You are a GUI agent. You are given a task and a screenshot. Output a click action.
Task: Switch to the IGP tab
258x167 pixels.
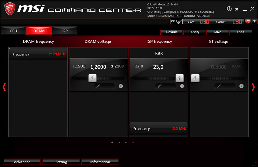(x=64, y=31)
